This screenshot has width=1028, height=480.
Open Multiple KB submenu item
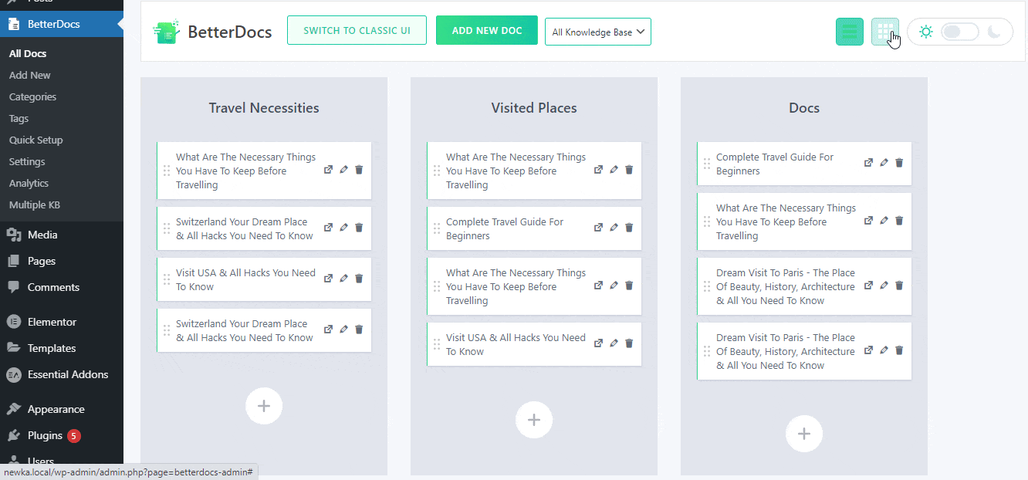point(34,205)
